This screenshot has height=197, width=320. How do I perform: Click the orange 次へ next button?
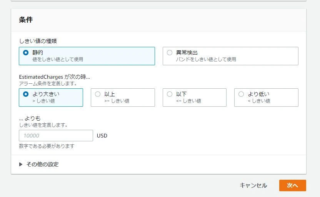tap(292, 185)
